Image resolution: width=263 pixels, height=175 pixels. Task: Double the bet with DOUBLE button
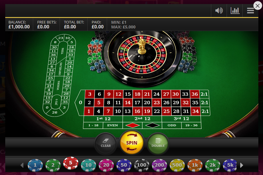[158, 143]
